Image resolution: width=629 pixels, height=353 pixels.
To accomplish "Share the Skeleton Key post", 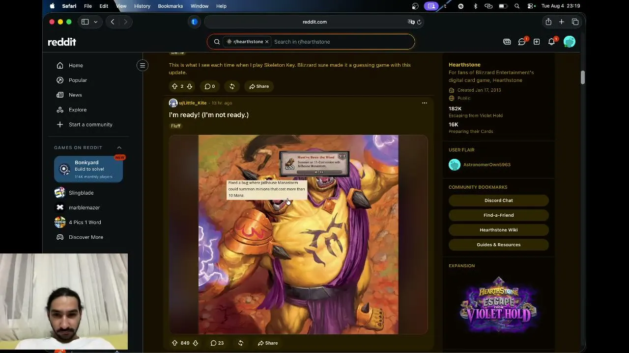I will pyautogui.click(x=259, y=86).
